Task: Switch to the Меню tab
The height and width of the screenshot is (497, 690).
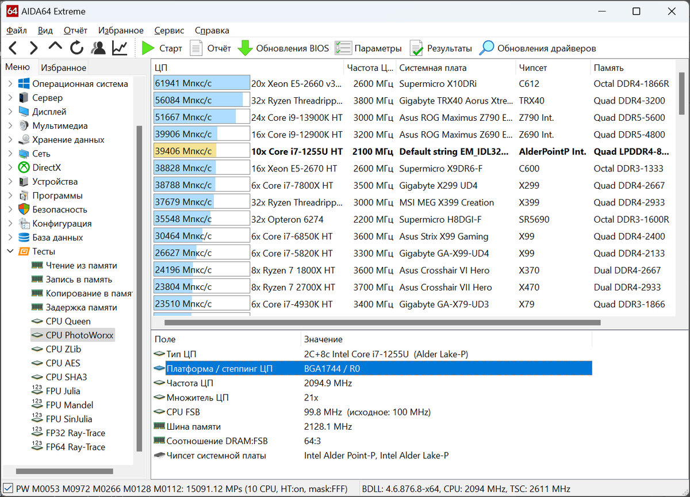Action: point(18,67)
